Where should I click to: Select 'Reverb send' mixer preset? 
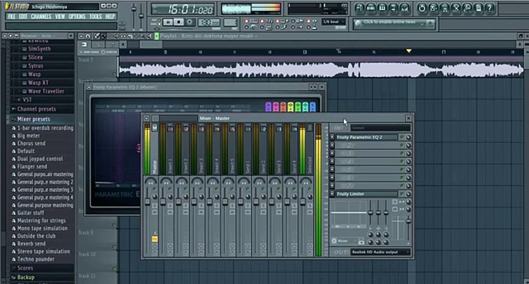31,244
